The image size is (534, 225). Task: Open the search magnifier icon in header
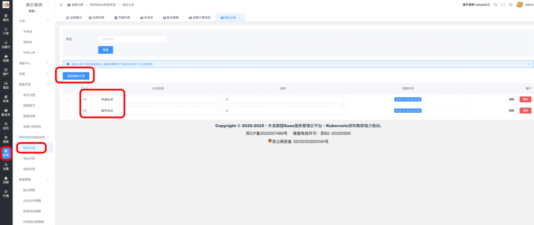(x=495, y=5)
